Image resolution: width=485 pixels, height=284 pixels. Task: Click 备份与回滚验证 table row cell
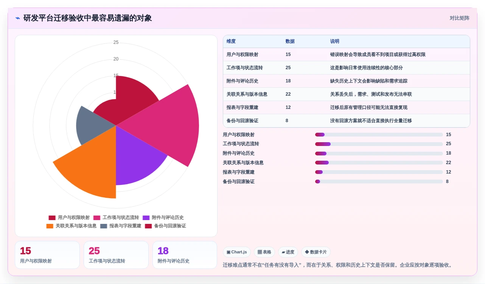[242, 121]
